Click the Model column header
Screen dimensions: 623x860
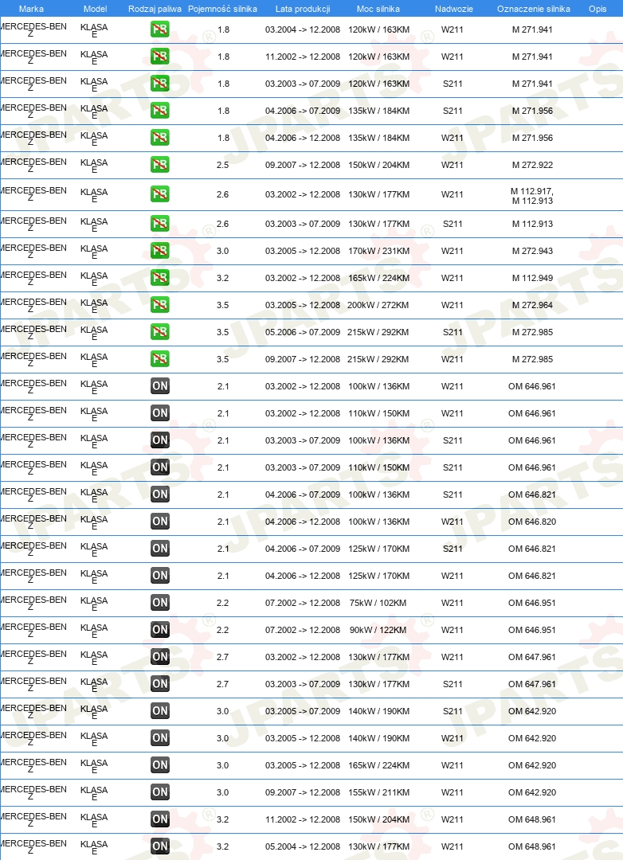[95, 9]
